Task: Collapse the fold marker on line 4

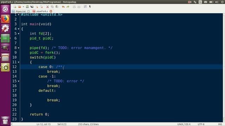Action: pos(19,29)
